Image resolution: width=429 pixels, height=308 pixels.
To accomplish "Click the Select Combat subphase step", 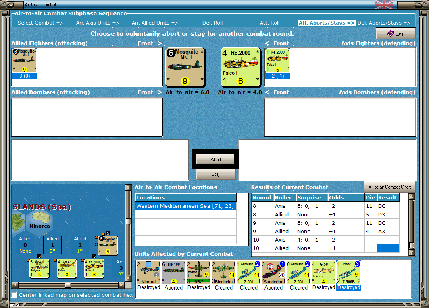I will 40,23.
